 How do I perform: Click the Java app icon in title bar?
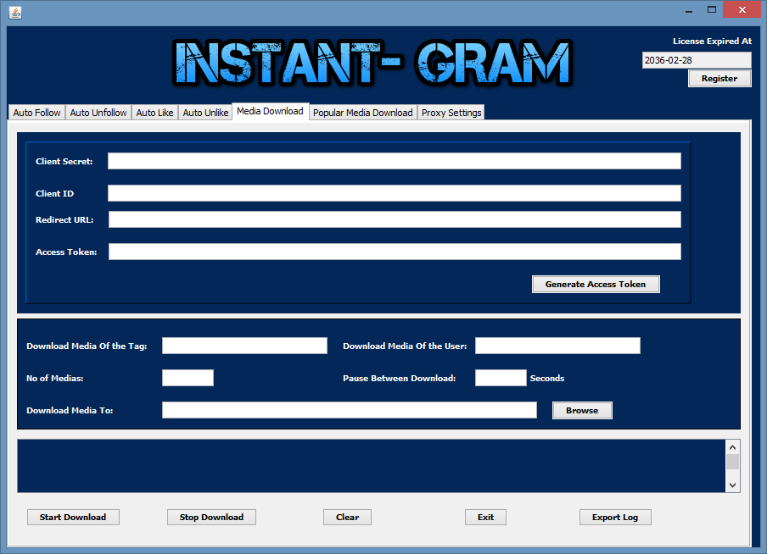(x=15, y=12)
